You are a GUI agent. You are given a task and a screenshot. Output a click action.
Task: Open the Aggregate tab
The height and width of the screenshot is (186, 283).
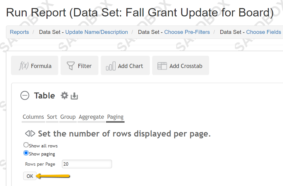pos(91,117)
